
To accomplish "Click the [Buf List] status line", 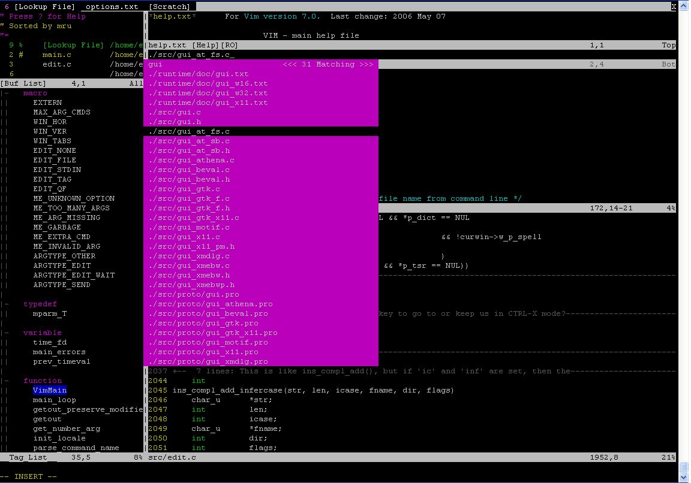I will coord(72,83).
